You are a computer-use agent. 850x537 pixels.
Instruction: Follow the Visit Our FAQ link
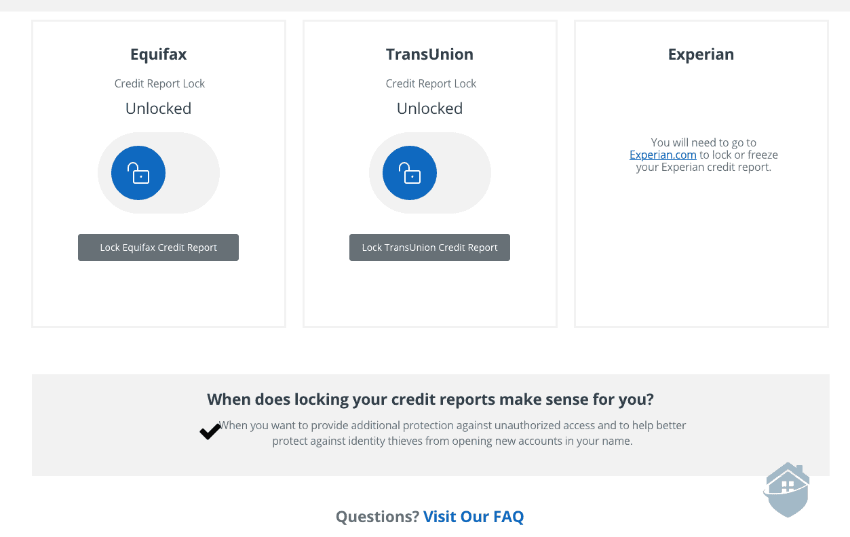[474, 517]
